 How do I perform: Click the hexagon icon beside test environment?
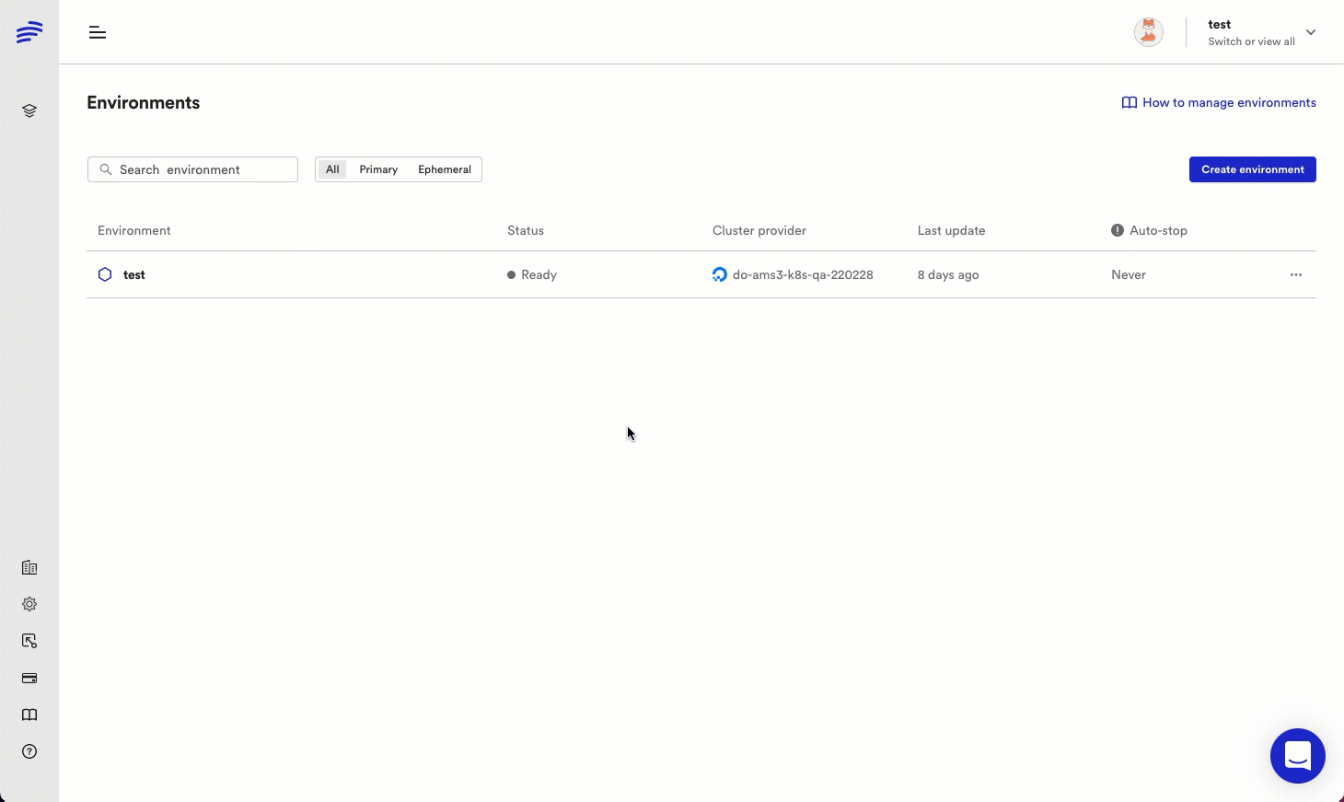pos(105,274)
